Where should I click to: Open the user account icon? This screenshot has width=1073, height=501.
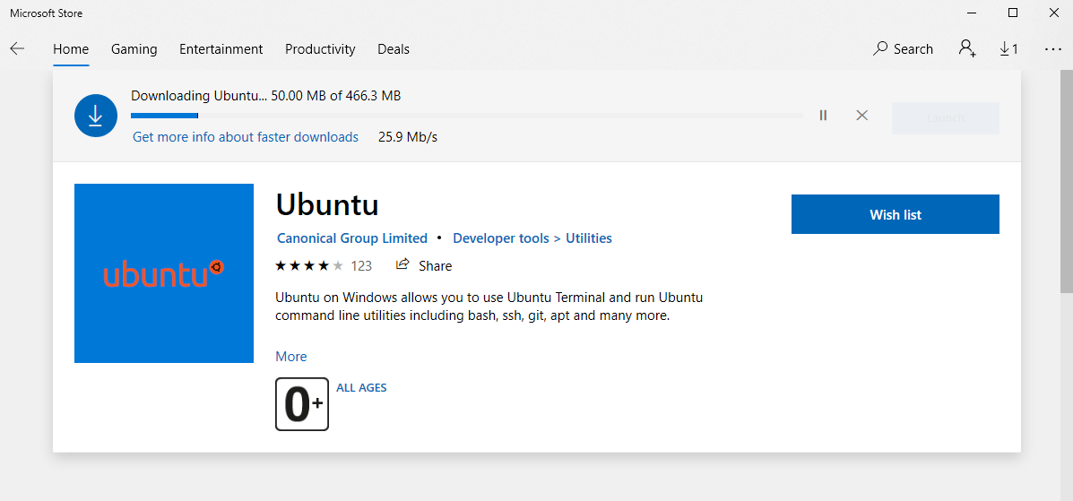pos(967,49)
